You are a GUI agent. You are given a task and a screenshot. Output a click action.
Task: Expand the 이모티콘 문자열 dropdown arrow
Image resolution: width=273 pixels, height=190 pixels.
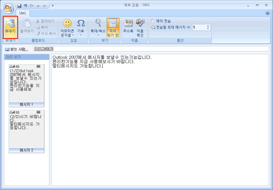click(x=73, y=35)
